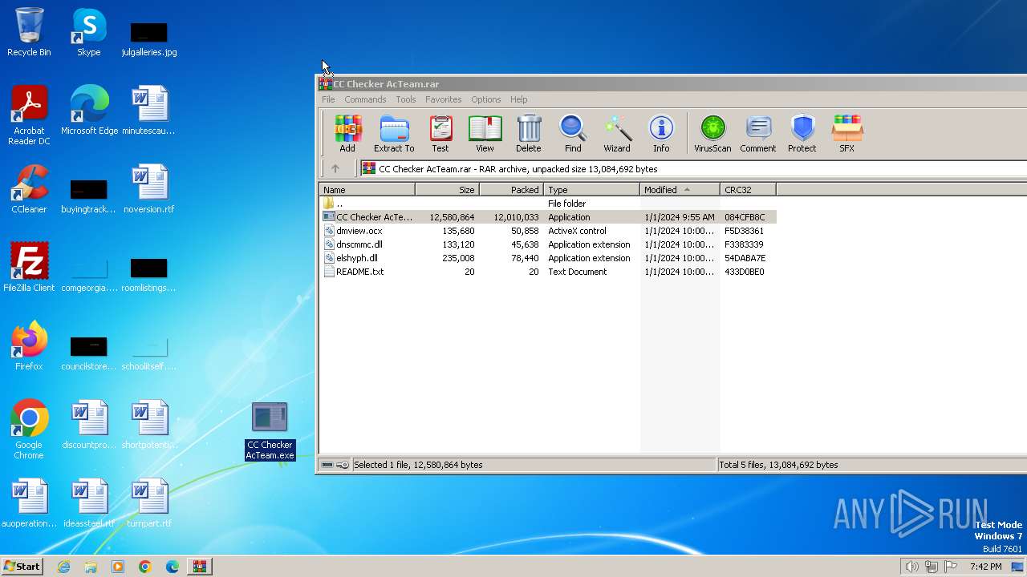Select CC Checker AcTeam.exe desktop file
Viewport: 1027px width, 577px height.
[x=270, y=431]
